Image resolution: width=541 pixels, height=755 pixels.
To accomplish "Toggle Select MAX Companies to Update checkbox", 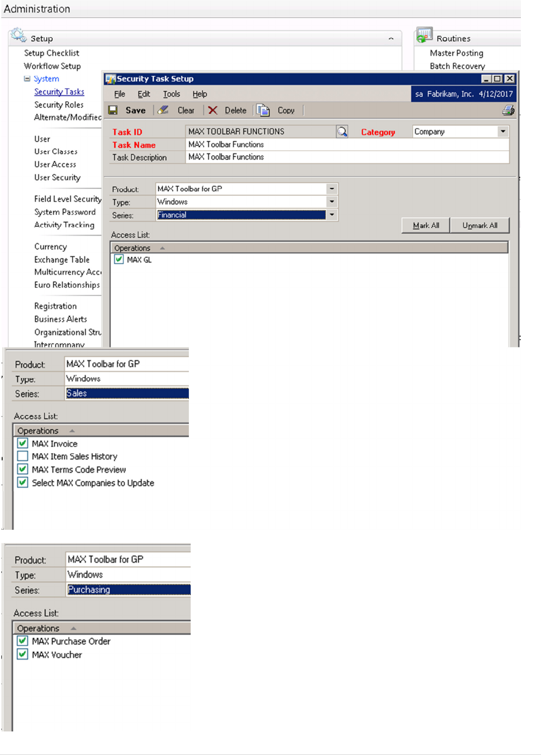I will pyautogui.click(x=22, y=483).
